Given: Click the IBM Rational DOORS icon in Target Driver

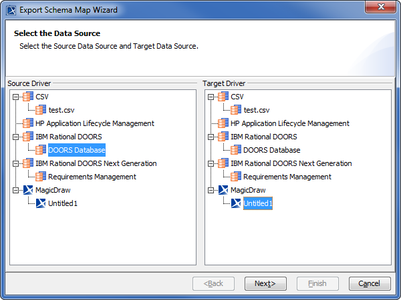Looking at the screenshot, I should [x=223, y=137].
